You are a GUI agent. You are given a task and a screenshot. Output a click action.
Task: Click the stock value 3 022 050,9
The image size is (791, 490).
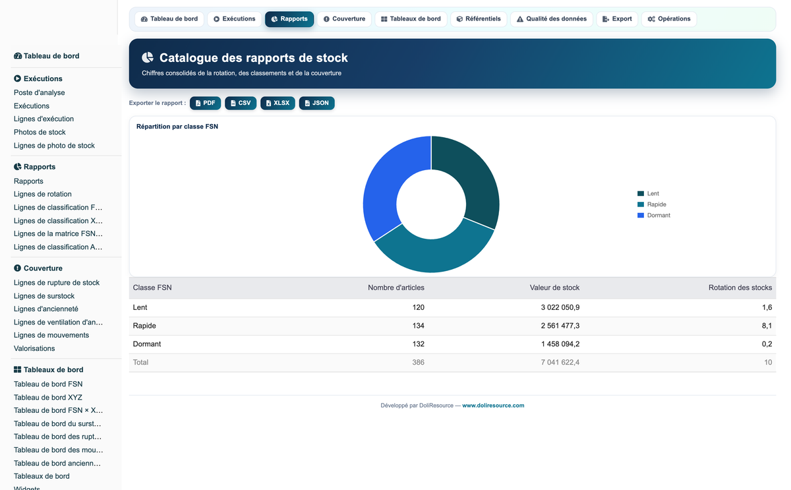[560, 308]
